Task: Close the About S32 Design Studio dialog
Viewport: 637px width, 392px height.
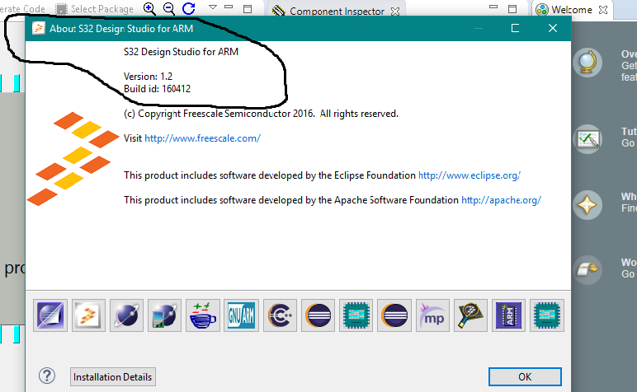Action: coord(553,28)
